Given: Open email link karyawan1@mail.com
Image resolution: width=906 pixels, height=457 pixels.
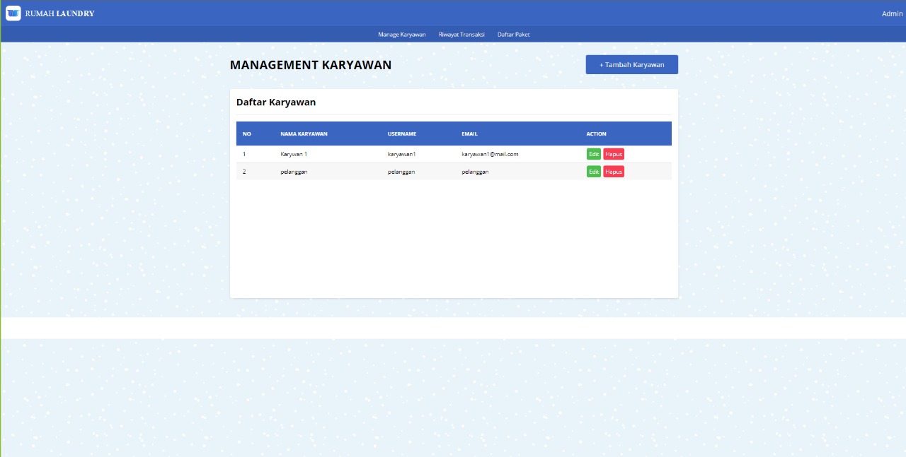Looking at the screenshot, I should point(488,154).
